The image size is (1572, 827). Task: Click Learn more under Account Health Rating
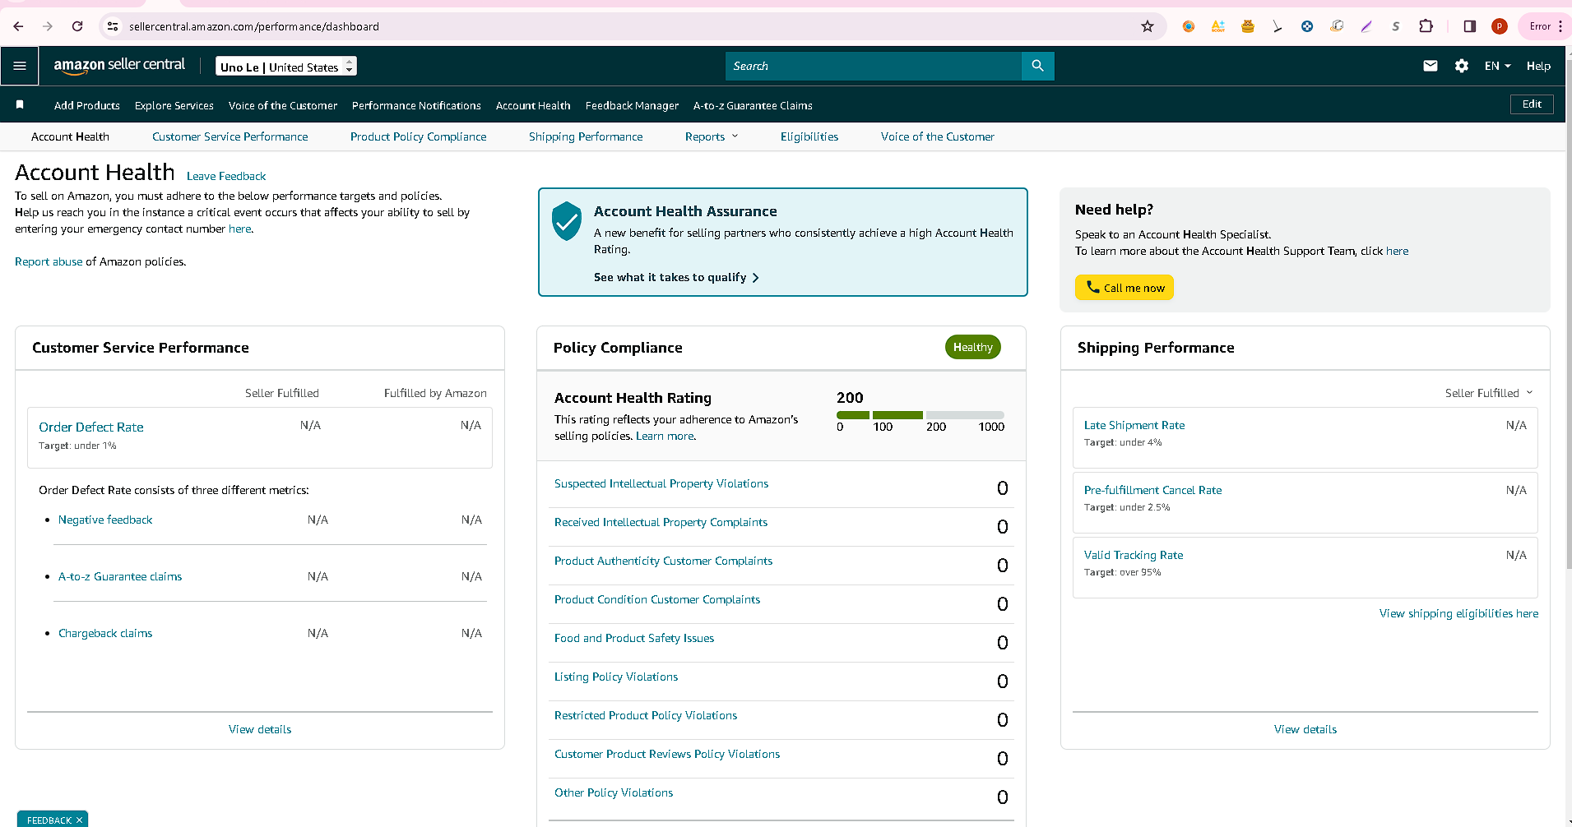click(665, 436)
